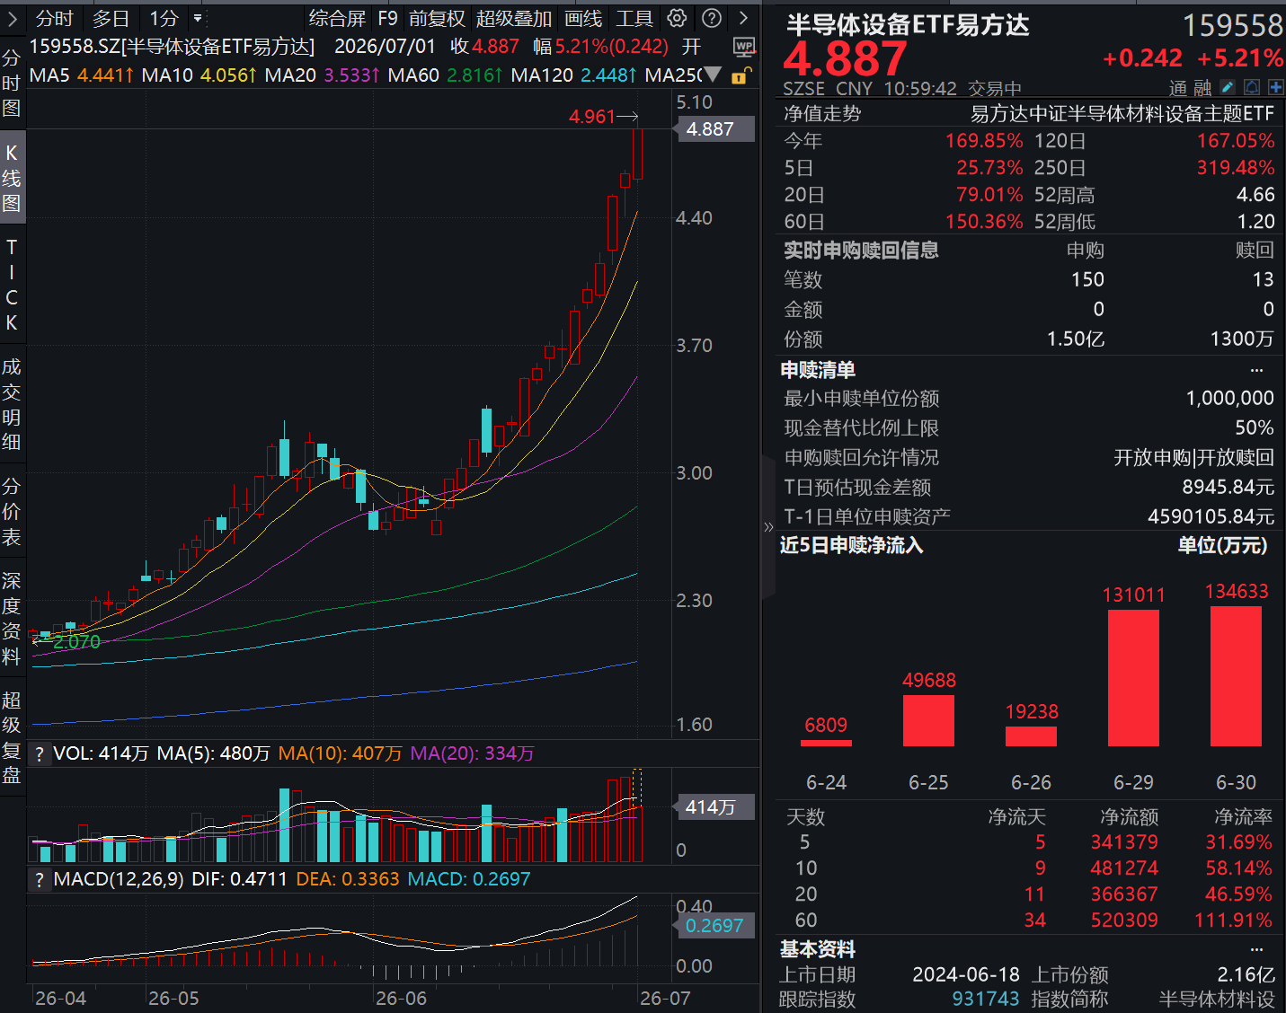Open 深度资料 in left sidebar
The width and height of the screenshot is (1286, 1013).
[12, 619]
